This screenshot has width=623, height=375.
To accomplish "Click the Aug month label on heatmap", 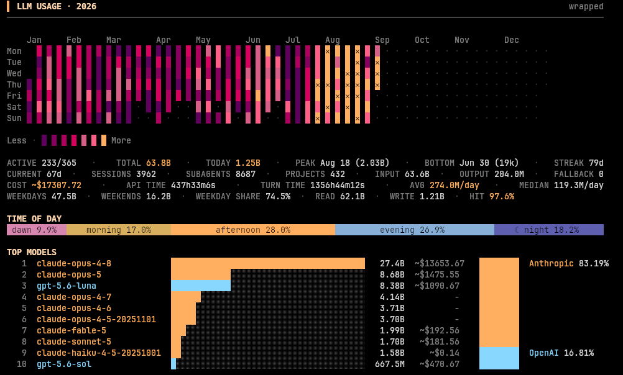I will click(x=333, y=40).
